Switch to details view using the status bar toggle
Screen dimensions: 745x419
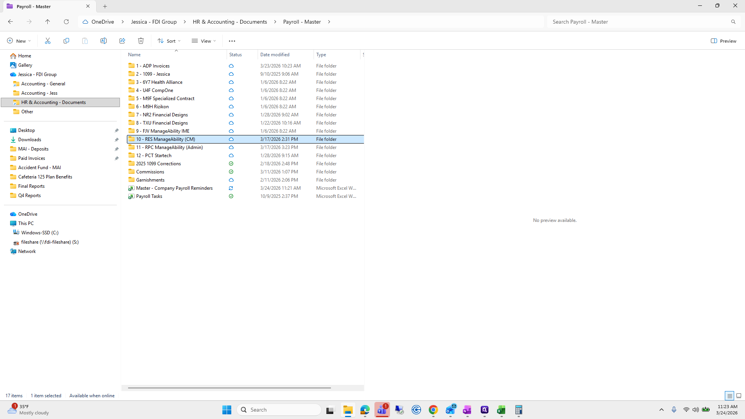point(729,396)
